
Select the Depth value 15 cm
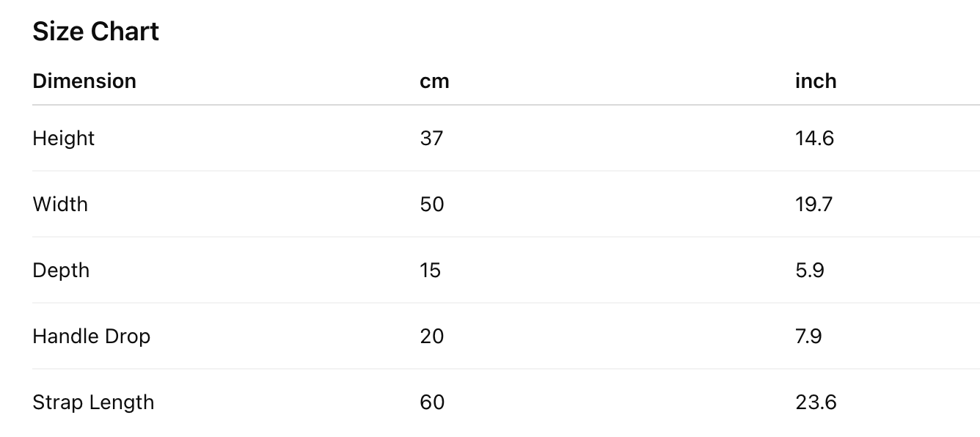pos(431,270)
